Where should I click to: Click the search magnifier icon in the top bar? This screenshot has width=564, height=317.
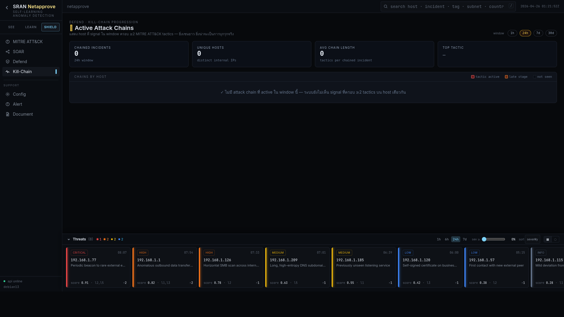click(x=386, y=6)
